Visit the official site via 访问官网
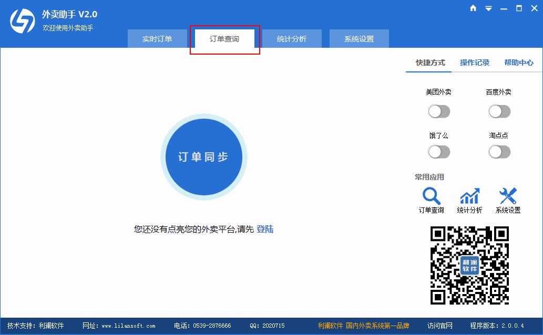Image resolution: width=543 pixels, height=335 pixels. (438, 326)
